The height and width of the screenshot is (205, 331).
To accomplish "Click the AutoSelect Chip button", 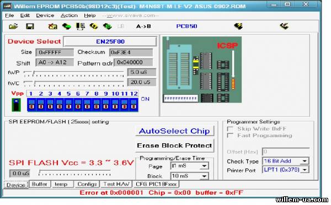I will pyautogui.click(x=174, y=131).
